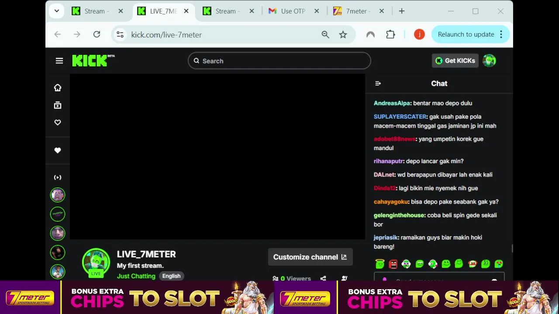Open the first recommended channel avatar
The image size is (559, 314).
(58, 195)
